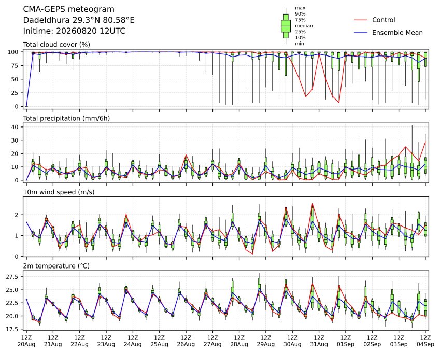Click the Initime 20260820 12UTC text
Screen dimensions: 440x353
74,31
